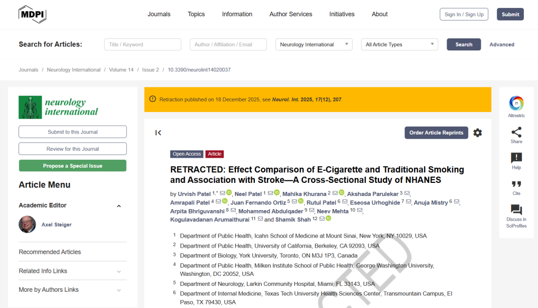
Task: Open author Shamik Shah name link
Action: tap(293, 219)
